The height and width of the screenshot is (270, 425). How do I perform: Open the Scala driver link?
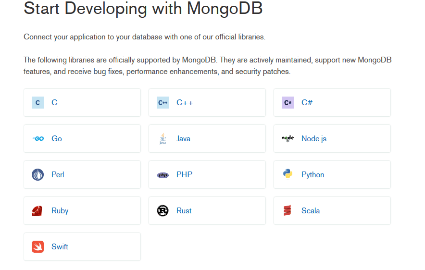coord(311,210)
